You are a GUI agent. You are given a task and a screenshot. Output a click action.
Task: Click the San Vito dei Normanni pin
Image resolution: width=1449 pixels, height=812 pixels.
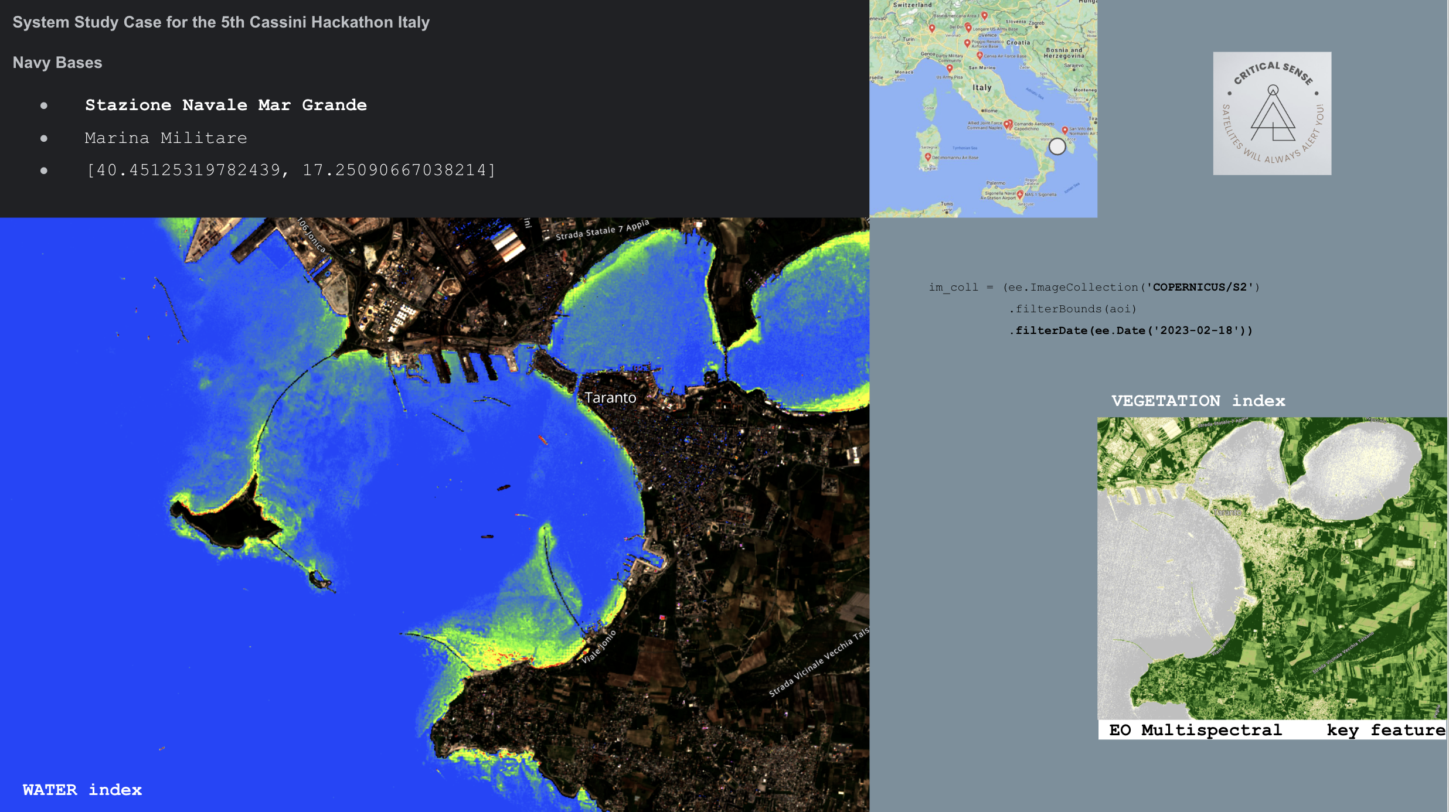tap(1064, 130)
